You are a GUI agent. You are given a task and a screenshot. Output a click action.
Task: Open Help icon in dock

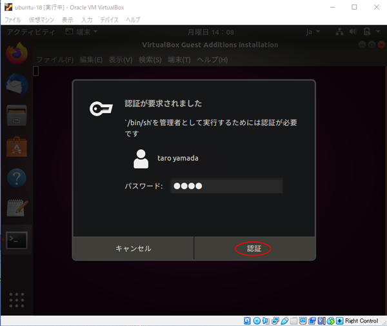[x=17, y=178]
